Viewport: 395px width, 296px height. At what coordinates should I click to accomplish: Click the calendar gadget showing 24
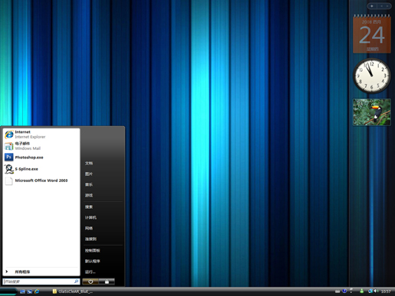pyautogui.click(x=372, y=34)
